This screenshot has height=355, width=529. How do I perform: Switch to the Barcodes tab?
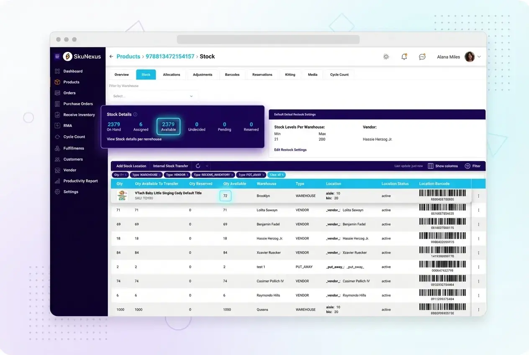tap(232, 75)
